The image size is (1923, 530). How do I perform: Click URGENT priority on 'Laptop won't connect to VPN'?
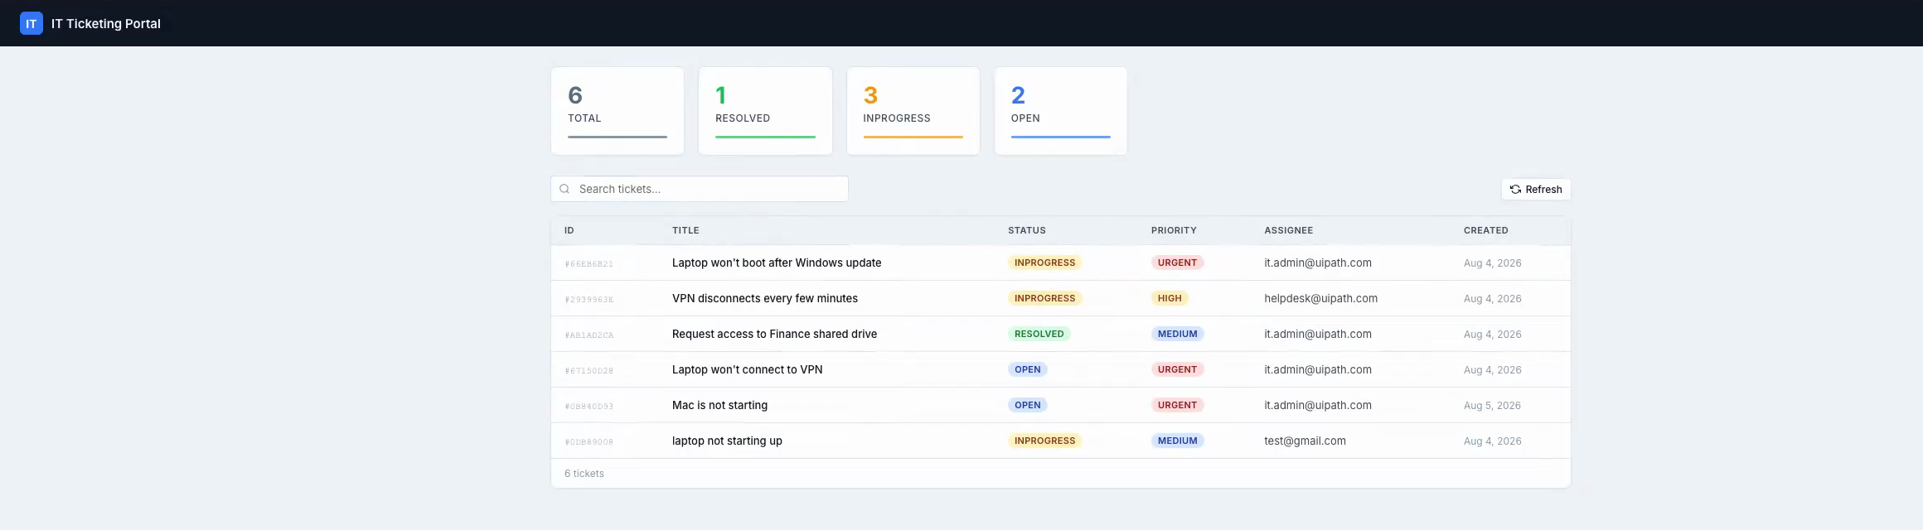pyautogui.click(x=1177, y=369)
